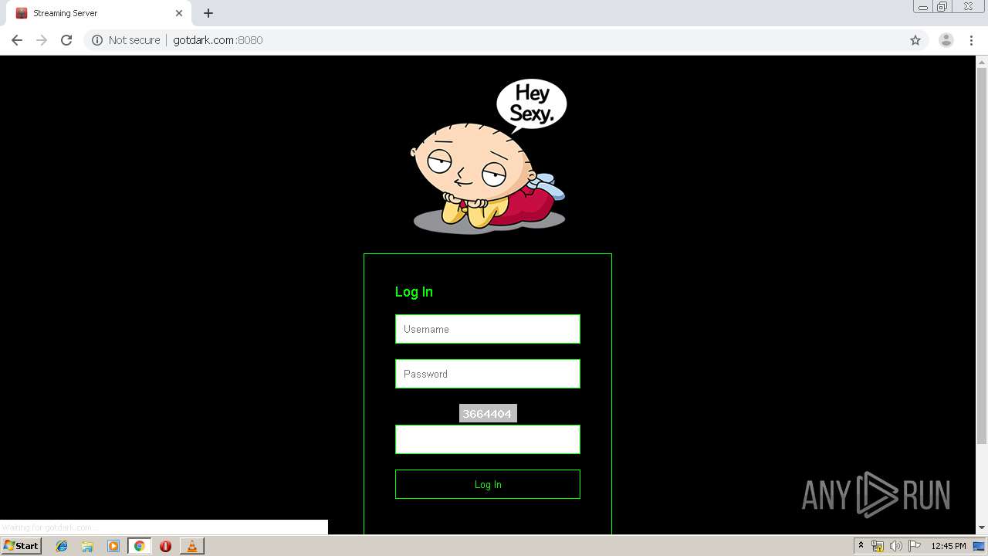View the Not secure site info icon
The height and width of the screenshot is (556, 988).
97,40
